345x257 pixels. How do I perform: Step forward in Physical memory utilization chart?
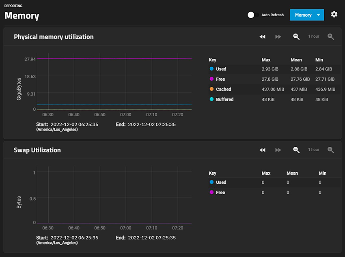278,36
